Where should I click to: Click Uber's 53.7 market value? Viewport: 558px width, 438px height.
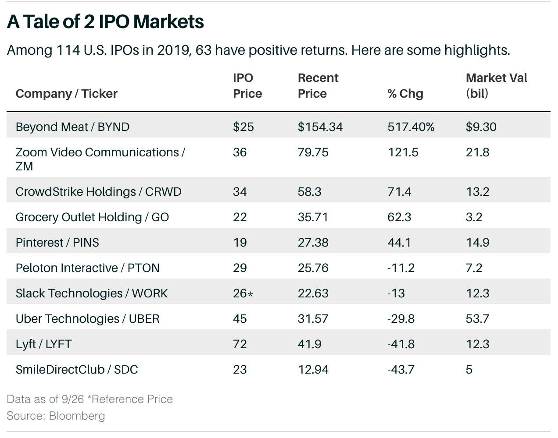477,319
